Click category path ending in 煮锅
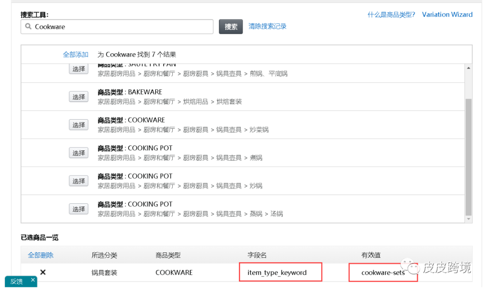The height and width of the screenshot is (289, 487). click(180, 158)
